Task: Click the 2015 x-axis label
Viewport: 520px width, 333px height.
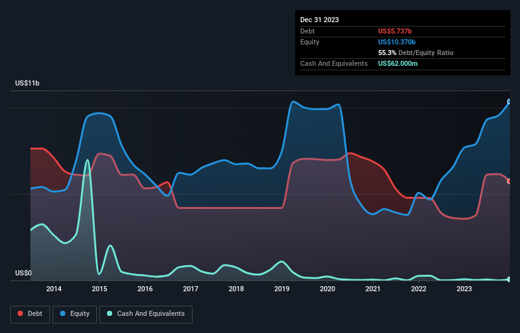Action: (99, 289)
